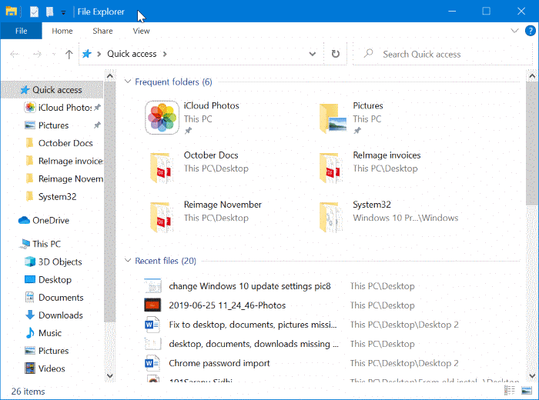Screen dimensions: 539x400
Task: Go back using the Back arrow
Action: (15, 54)
